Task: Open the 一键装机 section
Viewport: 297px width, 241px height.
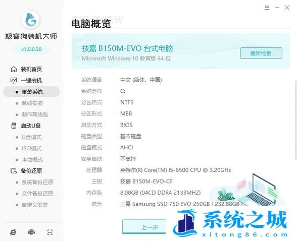Action: [31, 81]
